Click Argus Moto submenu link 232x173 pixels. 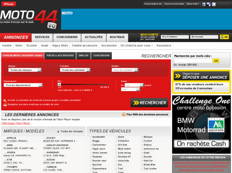coord(60,46)
